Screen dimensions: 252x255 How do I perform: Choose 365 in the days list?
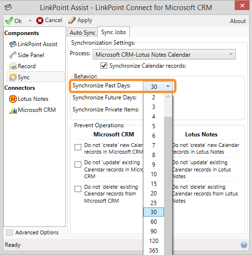[x=153, y=251]
